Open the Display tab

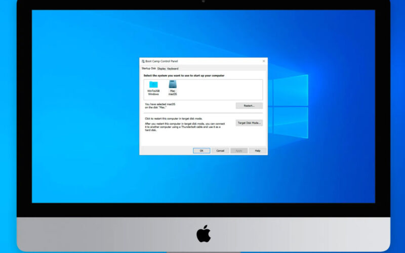161,69
